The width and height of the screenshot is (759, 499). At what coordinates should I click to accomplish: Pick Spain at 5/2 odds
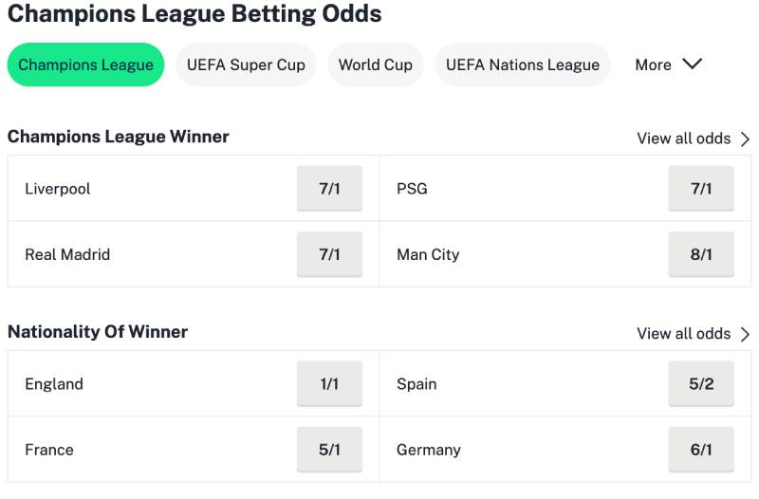[x=701, y=384]
